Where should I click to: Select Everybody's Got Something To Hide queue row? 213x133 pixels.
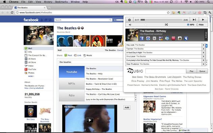coord(164,60)
